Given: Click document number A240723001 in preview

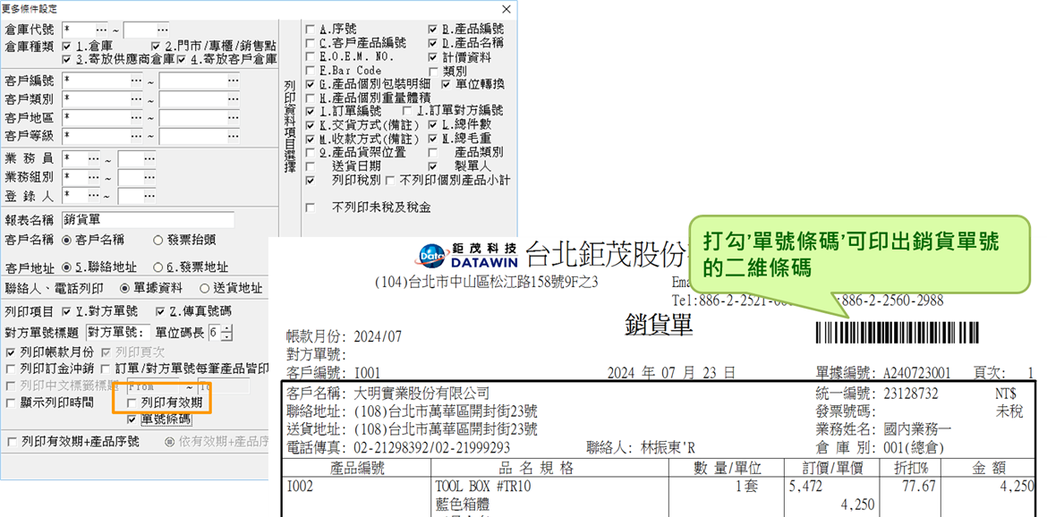Looking at the screenshot, I should tap(916, 372).
